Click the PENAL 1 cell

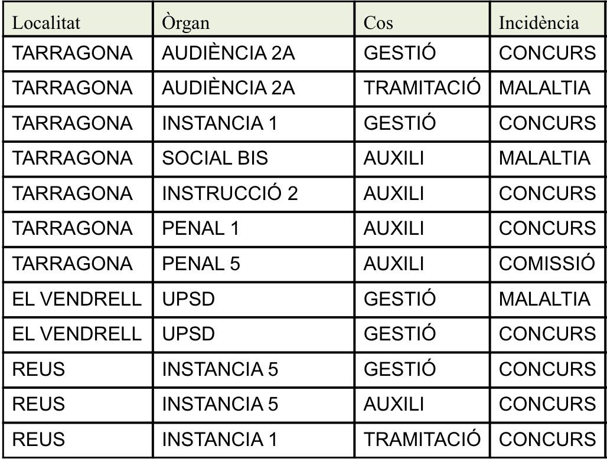tap(253, 229)
